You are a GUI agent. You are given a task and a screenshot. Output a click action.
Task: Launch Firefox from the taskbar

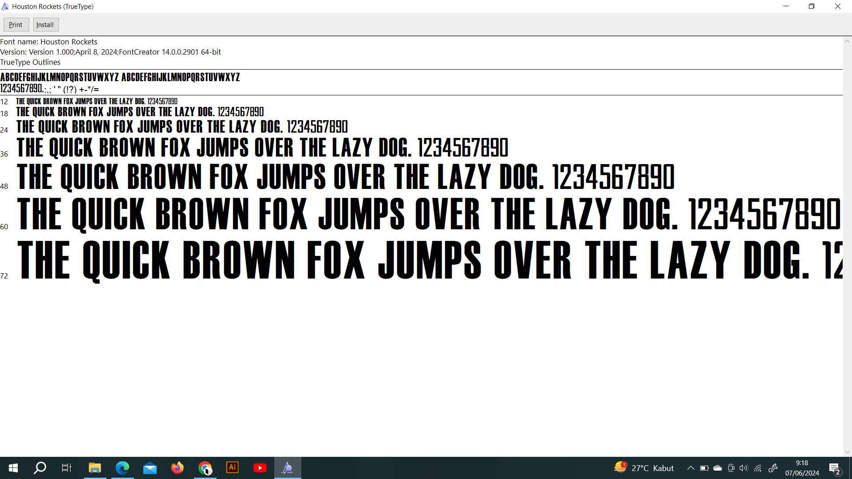[x=177, y=468]
